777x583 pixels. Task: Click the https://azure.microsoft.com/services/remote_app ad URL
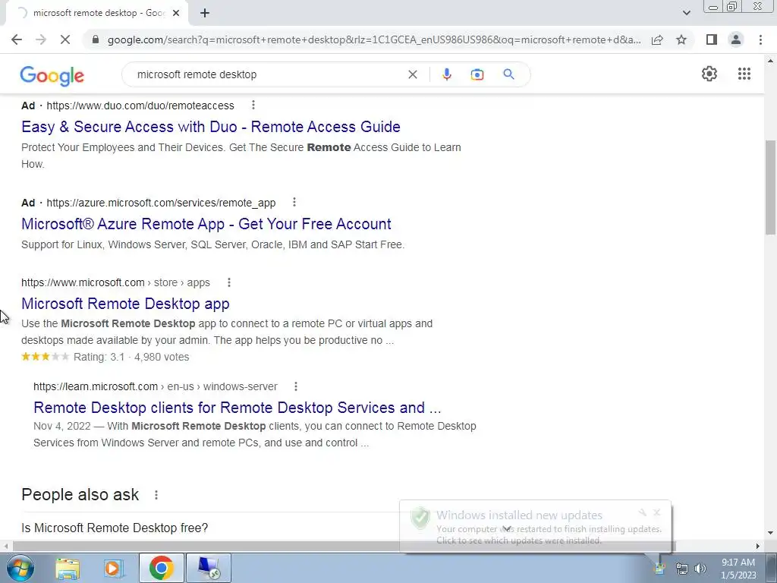(161, 203)
